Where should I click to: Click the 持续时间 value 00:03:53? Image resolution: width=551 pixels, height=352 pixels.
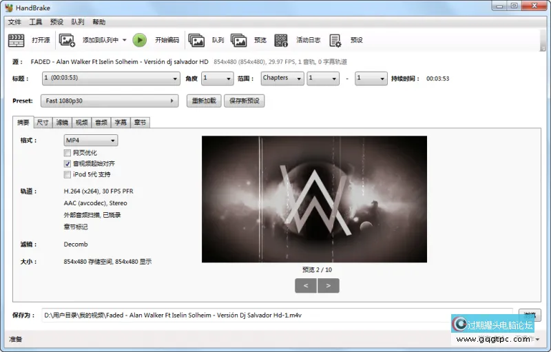tap(438, 79)
